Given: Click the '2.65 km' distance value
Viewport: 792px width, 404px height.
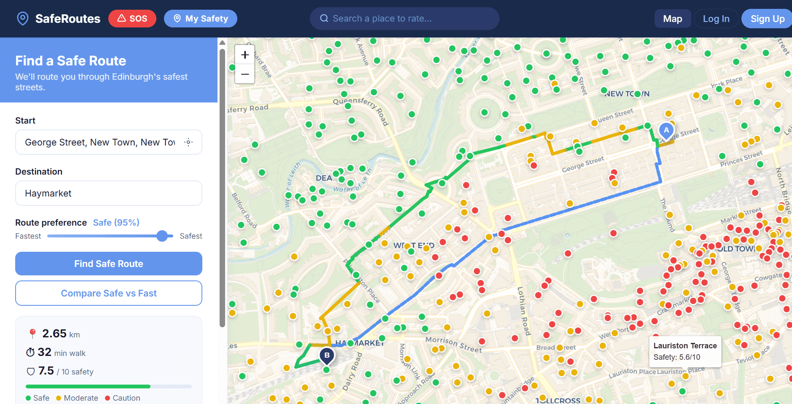Looking at the screenshot, I should pyautogui.click(x=61, y=334).
